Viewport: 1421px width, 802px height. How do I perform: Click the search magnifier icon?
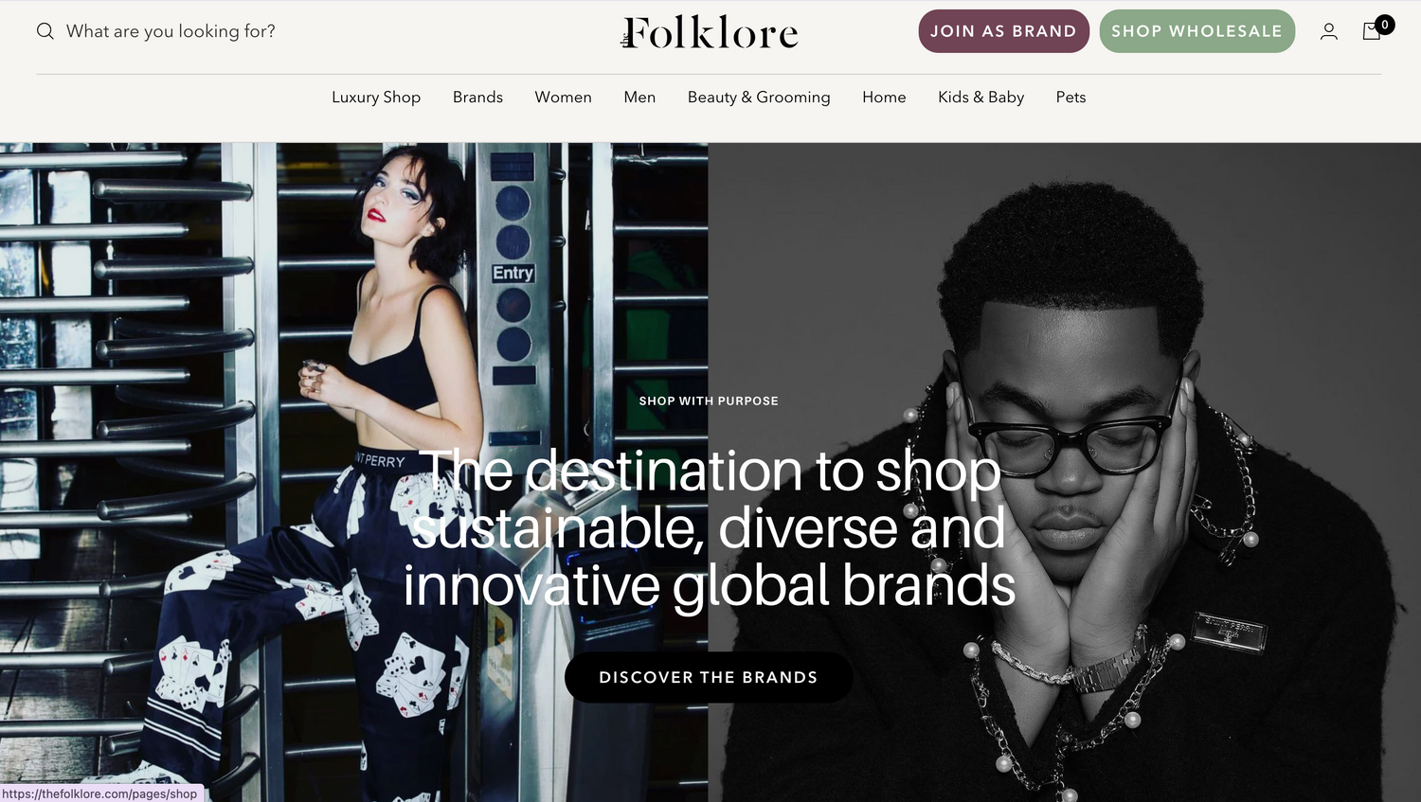pyautogui.click(x=45, y=31)
